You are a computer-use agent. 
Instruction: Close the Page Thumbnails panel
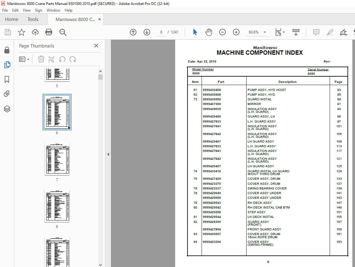(x=96, y=46)
